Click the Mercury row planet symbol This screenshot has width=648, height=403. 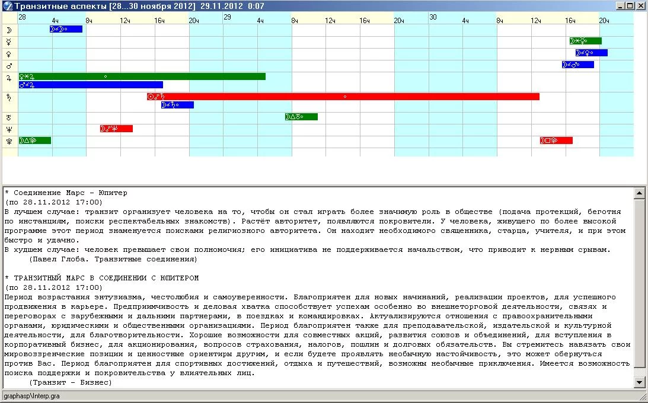click(9, 41)
